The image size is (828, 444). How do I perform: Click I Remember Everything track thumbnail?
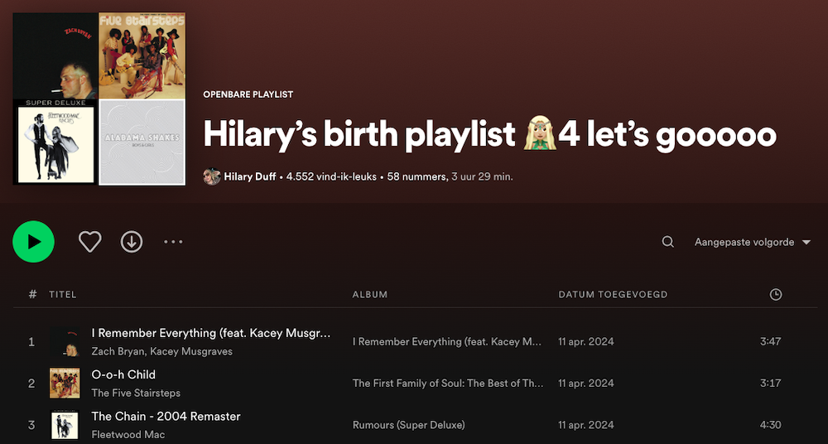tap(65, 341)
